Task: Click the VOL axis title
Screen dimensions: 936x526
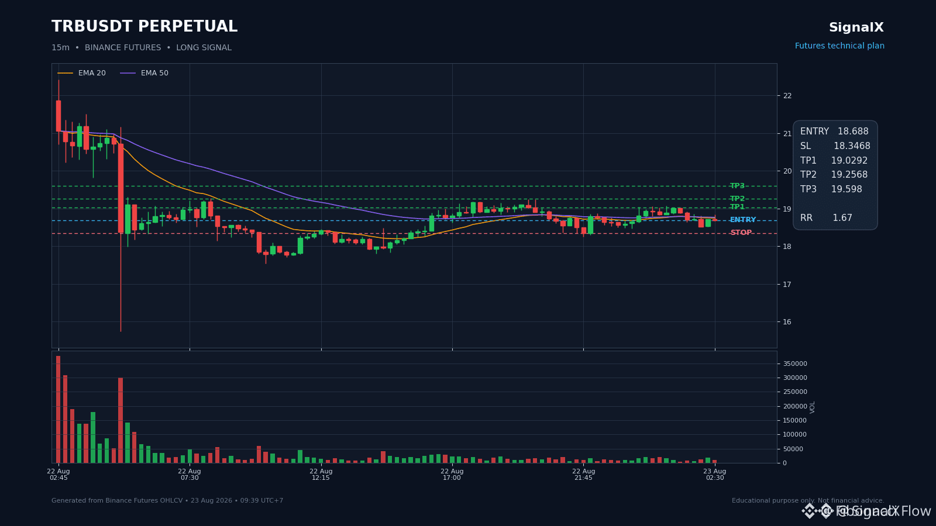Action: [813, 407]
